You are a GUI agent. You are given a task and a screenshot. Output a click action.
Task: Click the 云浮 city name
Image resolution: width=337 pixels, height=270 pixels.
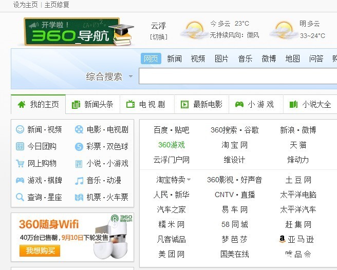click(x=158, y=26)
